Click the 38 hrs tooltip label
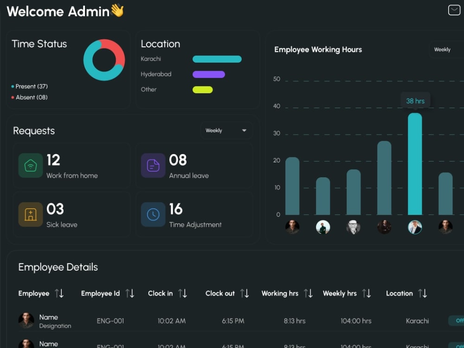The height and width of the screenshot is (348, 464). pyautogui.click(x=415, y=101)
